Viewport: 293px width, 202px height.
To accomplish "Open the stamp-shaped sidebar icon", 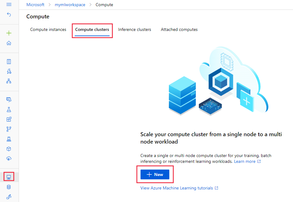I will click(x=9, y=139).
